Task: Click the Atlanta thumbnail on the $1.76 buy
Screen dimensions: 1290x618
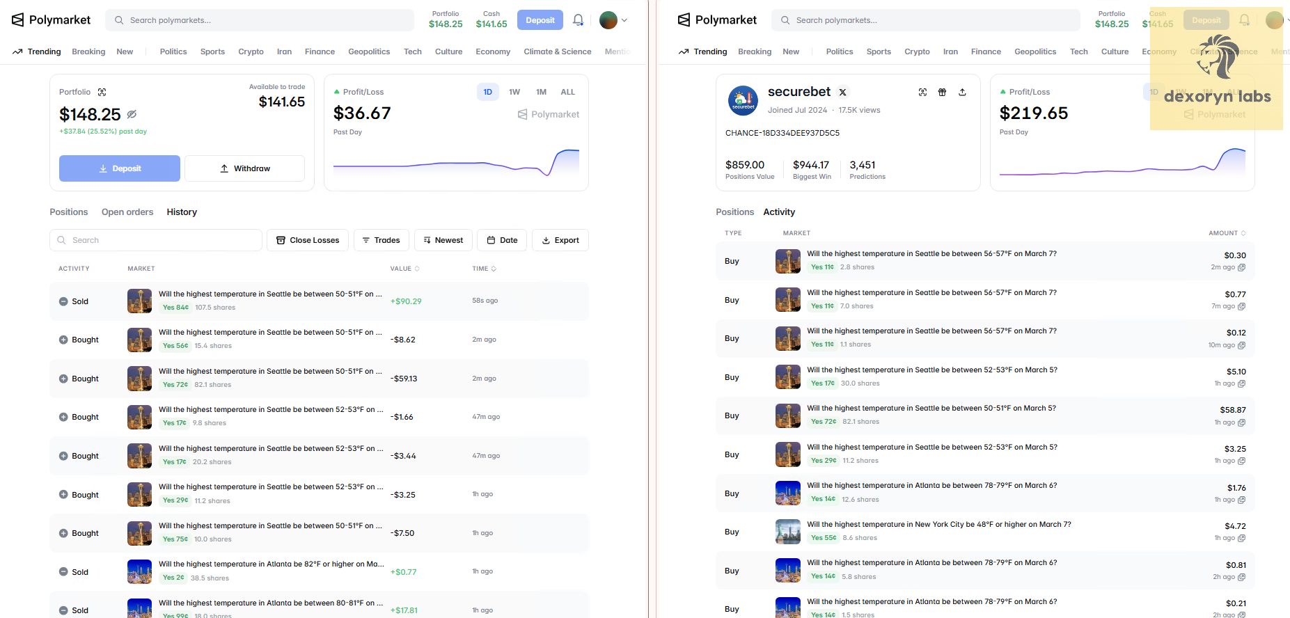Action: [x=788, y=493]
